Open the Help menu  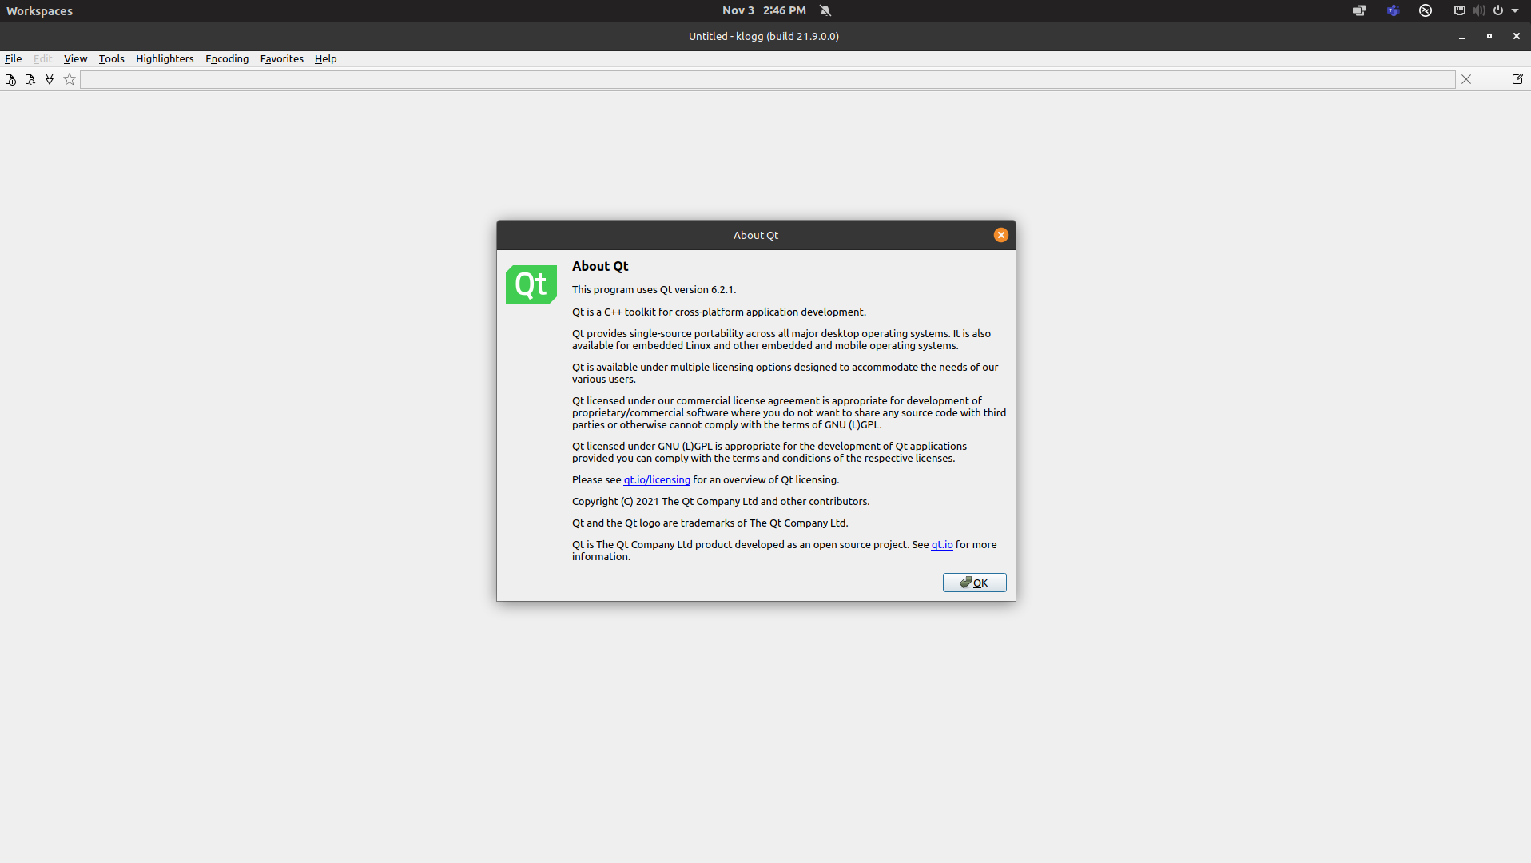point(325,58)
